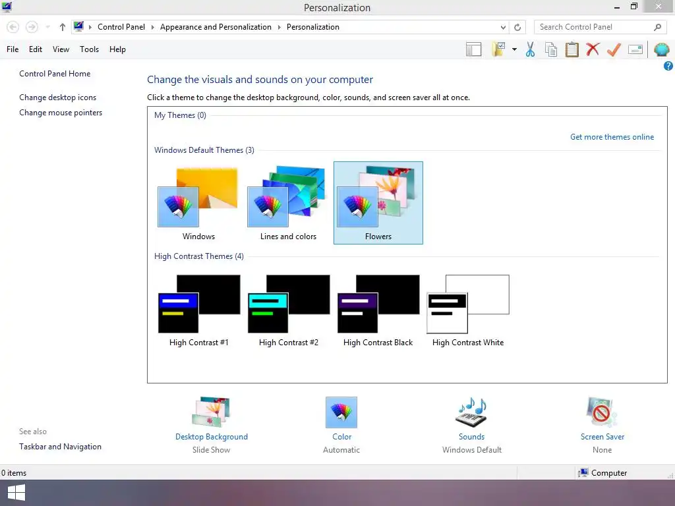Click the scissors Cut icon
The width and height of the screenshot is (675, 506).
(x=530, y=49)
